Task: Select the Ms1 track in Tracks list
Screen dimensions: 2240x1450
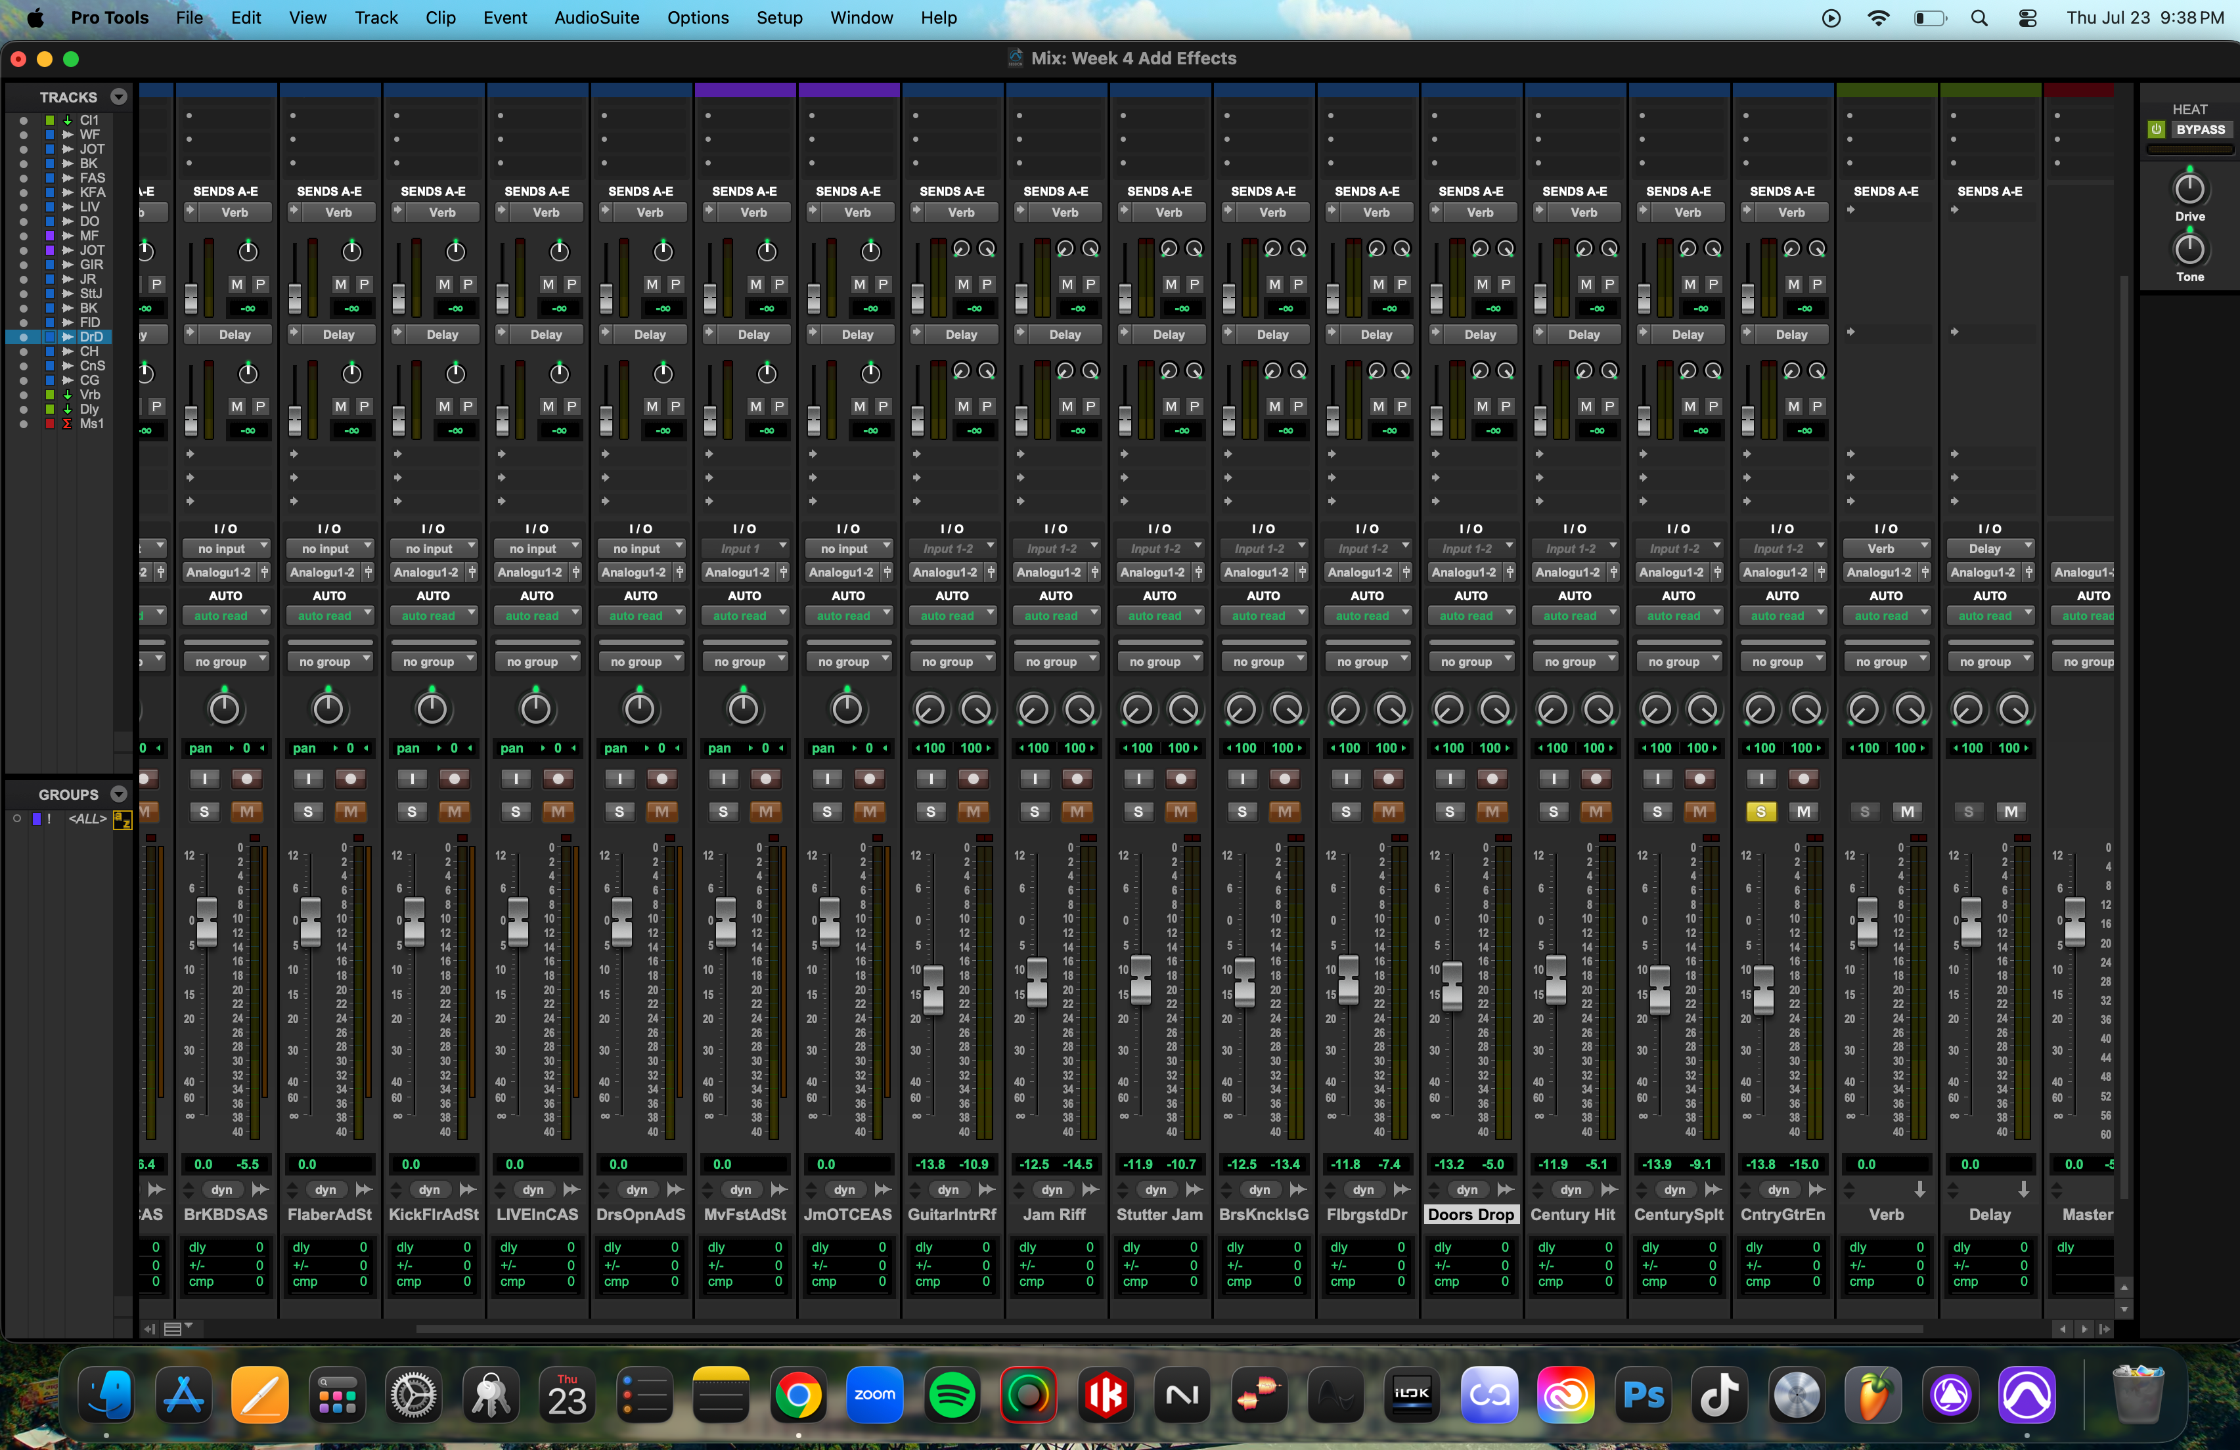Action: click(x=91, y=424)
